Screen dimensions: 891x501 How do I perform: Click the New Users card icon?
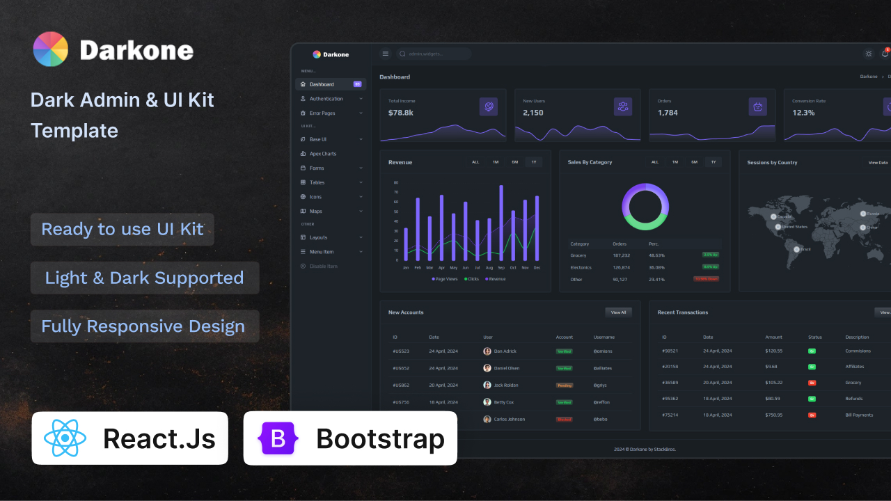623,106
